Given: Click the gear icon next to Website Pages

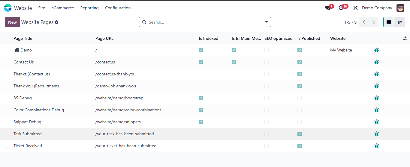Looking at the screenshot, I should click(56, 22).
